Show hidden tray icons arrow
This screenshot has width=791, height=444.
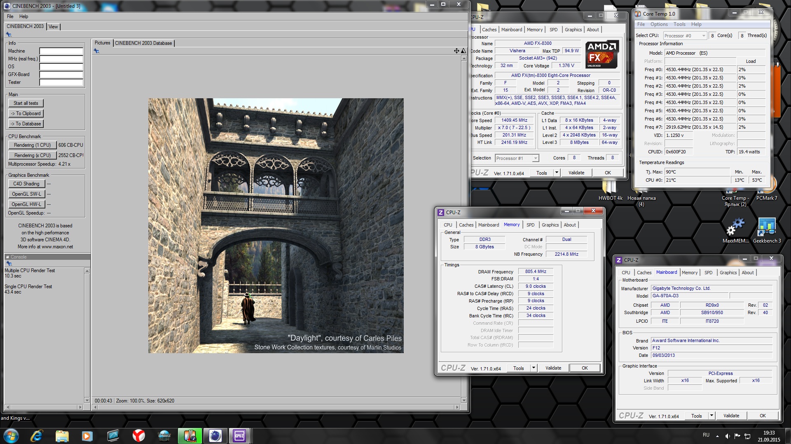click(717, 436)
